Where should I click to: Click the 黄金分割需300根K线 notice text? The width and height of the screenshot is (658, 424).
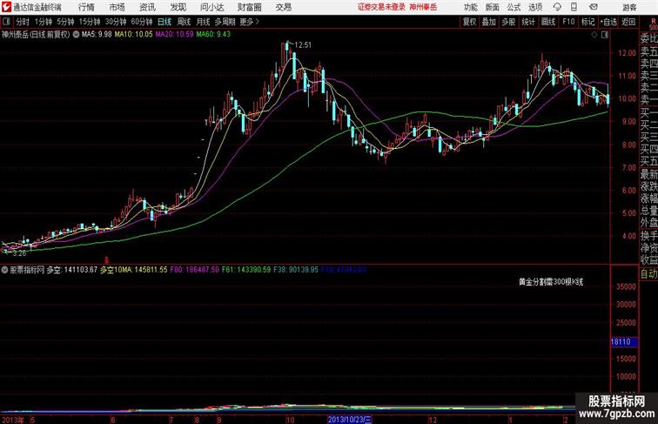point(551,282)
